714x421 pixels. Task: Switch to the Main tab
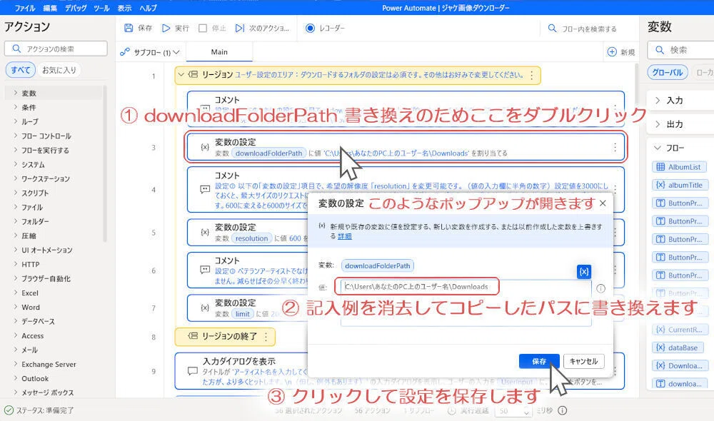click(219, 52)
